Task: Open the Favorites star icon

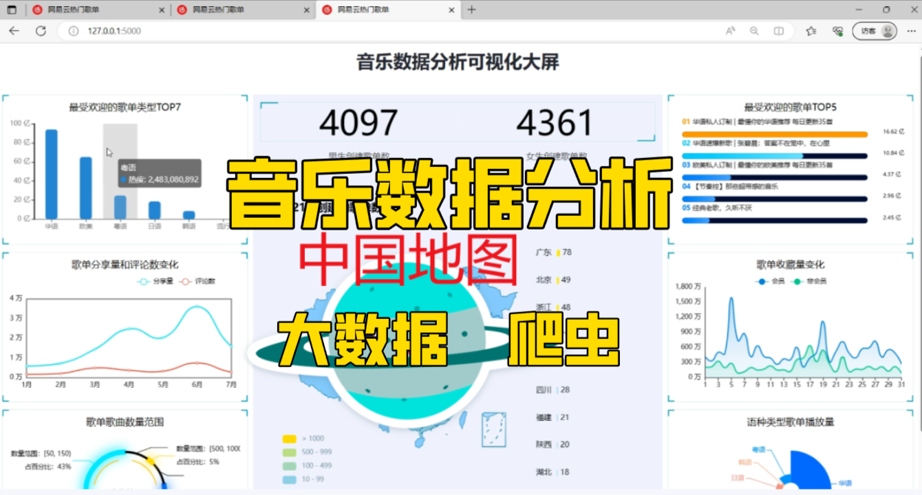Action: click(811, 31)
